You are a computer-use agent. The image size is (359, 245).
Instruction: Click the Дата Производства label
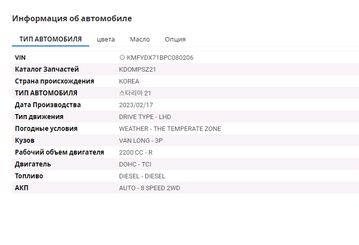click(x=48, y=105)
